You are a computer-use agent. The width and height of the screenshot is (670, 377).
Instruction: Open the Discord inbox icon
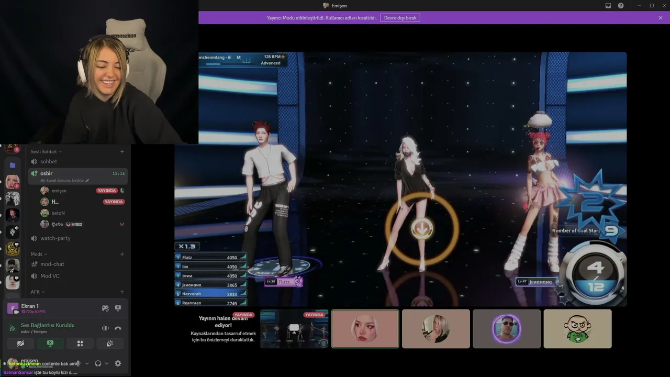point(608,6)
